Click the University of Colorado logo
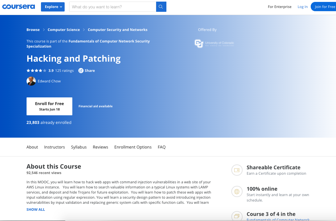This screenshot has width=336, height=221. [214, 43]
